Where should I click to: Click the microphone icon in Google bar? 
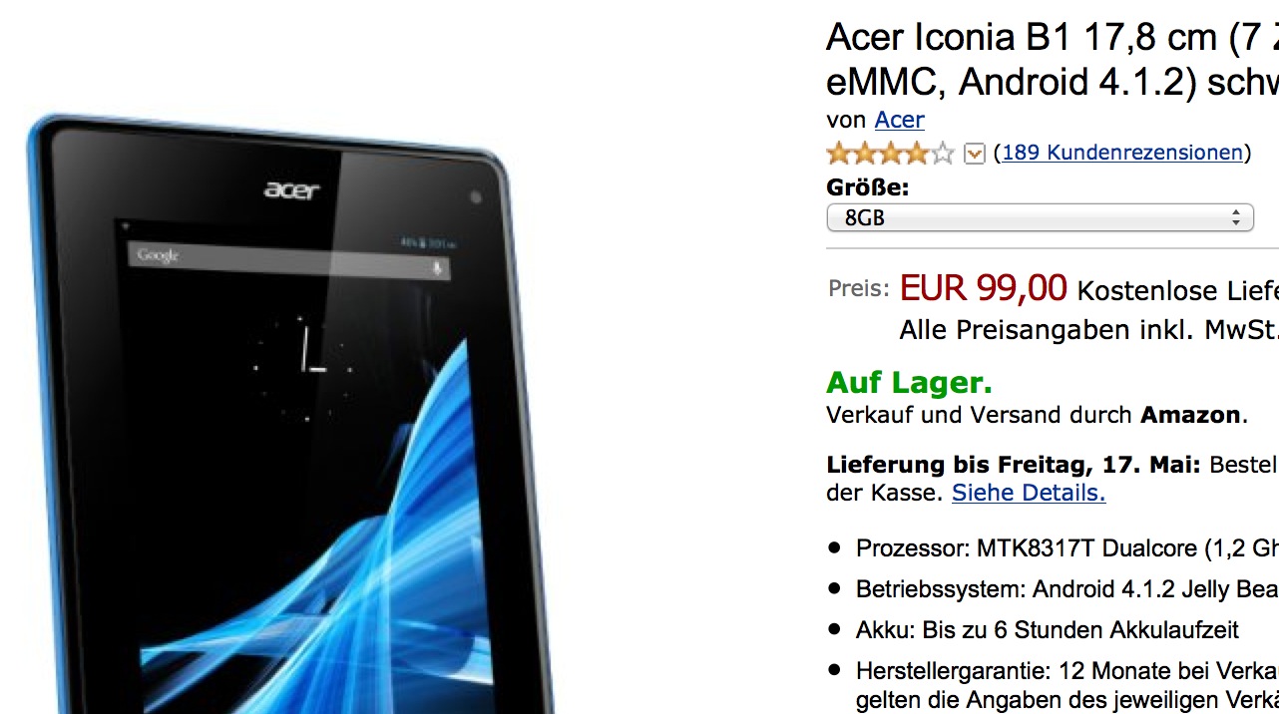[x=436, y=268]
